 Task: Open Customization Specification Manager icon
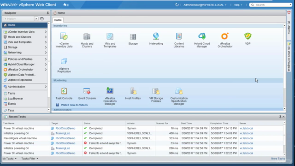click(x=179, y=91)
